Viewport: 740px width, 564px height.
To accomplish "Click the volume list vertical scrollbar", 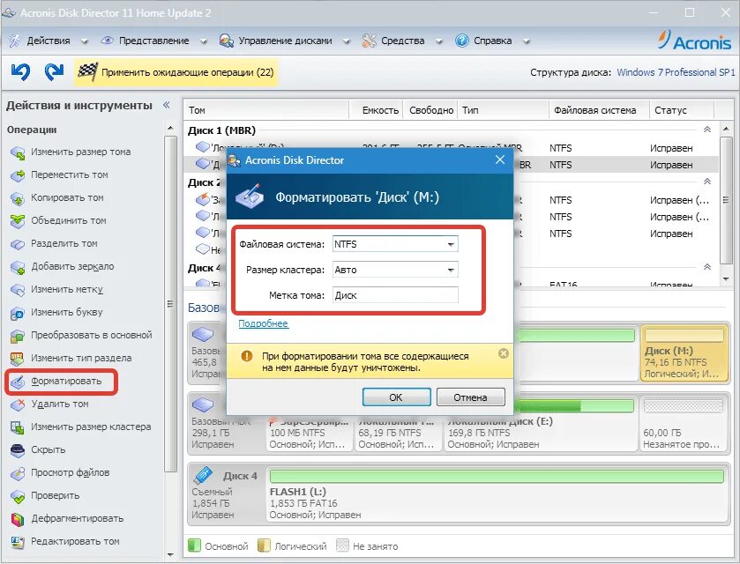I will click(x=726, y=200).
